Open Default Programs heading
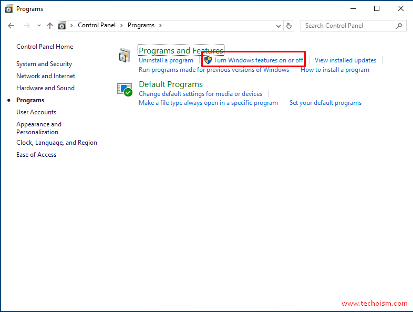The width and height of the screenshot is (413, 312). click(x=171, y=84)
